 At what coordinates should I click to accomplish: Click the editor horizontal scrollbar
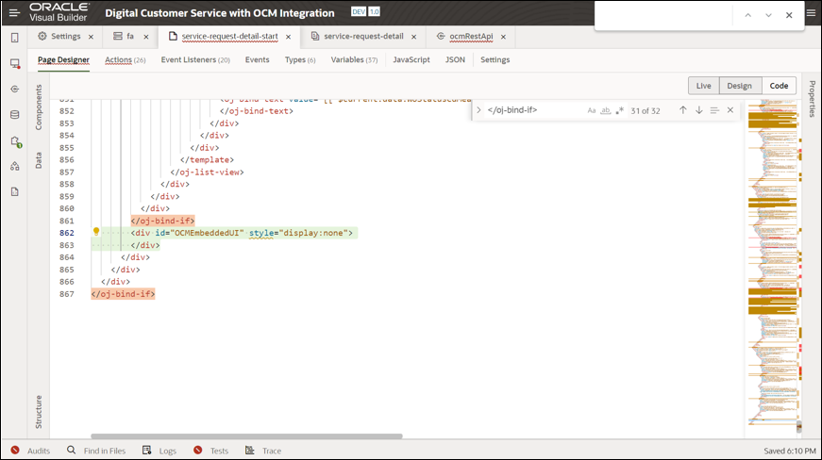coord(246,435)
